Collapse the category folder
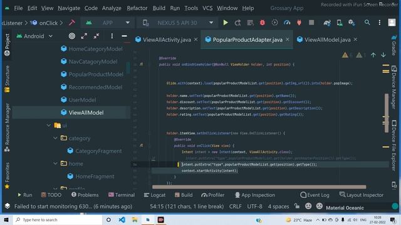 click(55, 138)
